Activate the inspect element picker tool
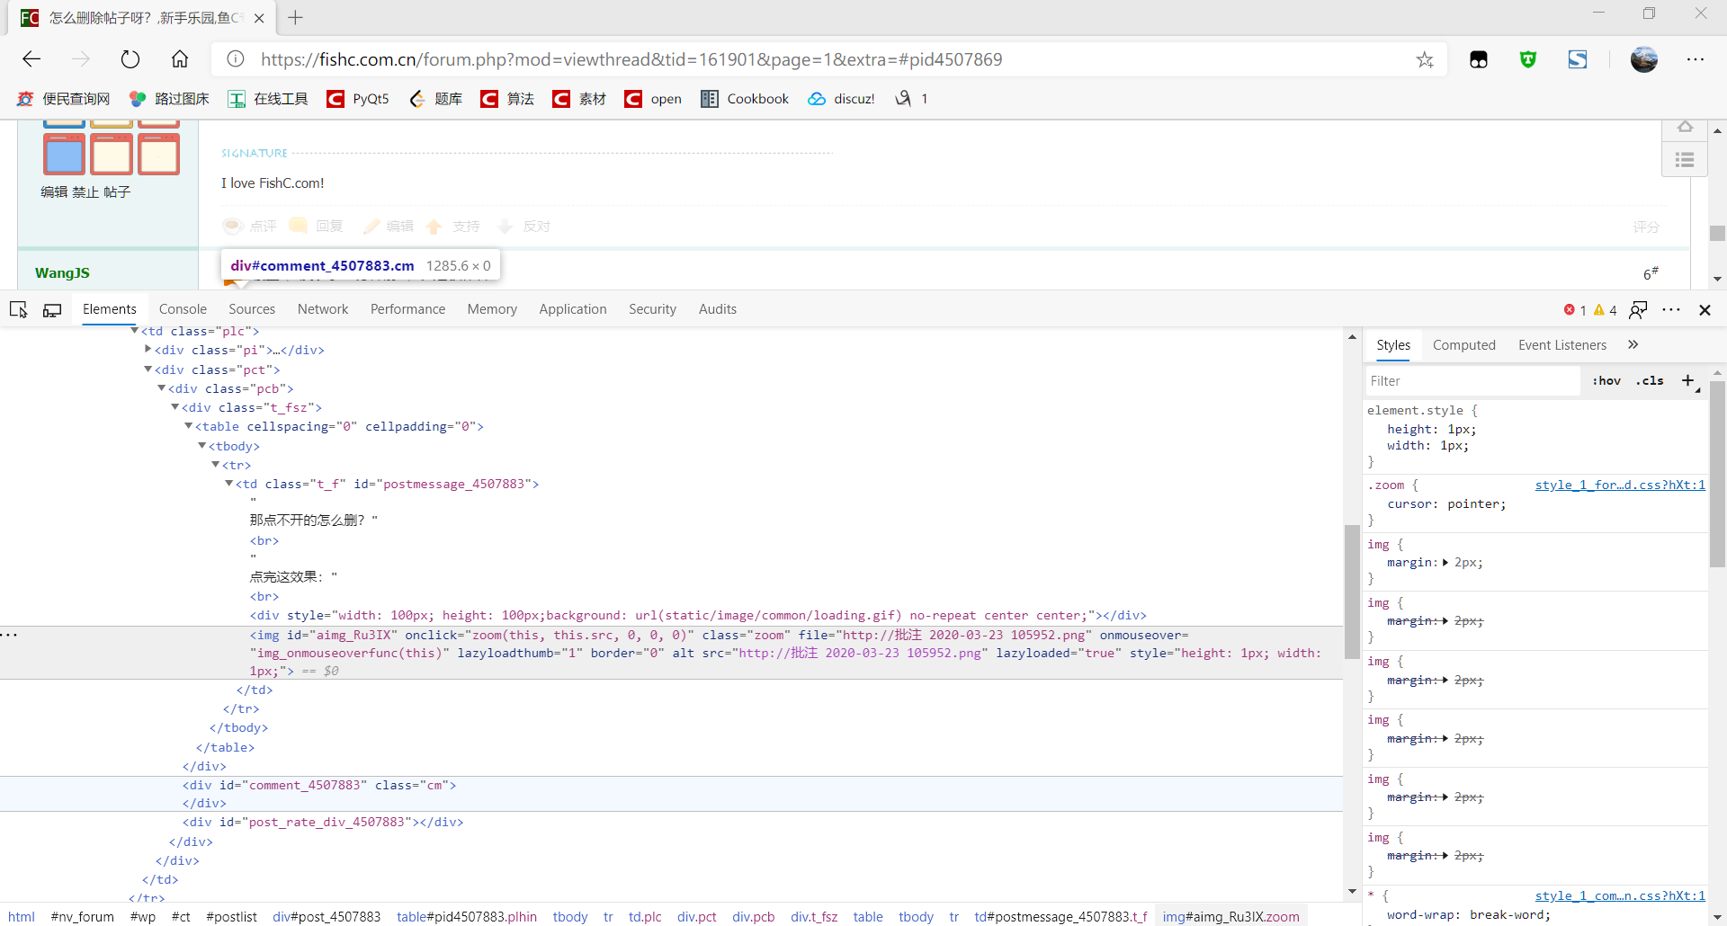 18,309
